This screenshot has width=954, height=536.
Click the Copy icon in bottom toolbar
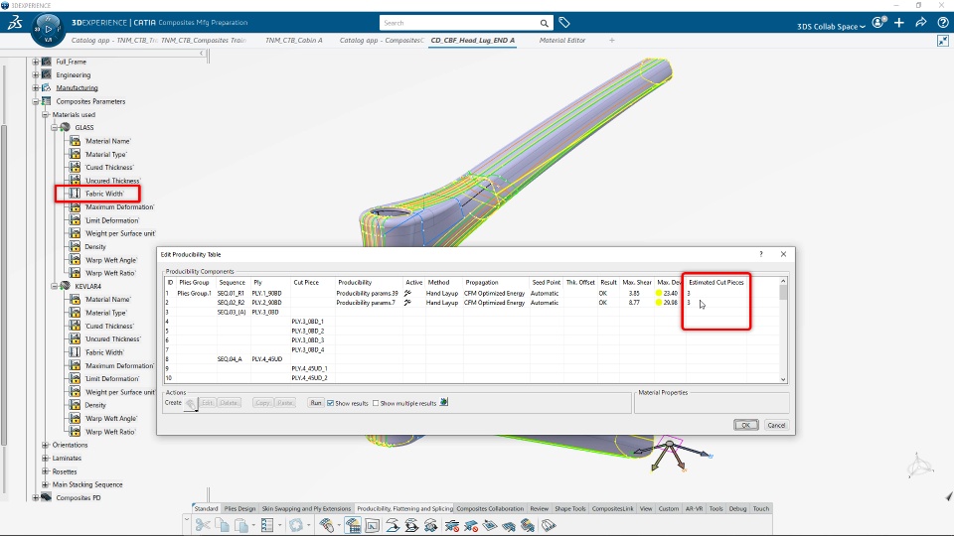pos(222,525)
